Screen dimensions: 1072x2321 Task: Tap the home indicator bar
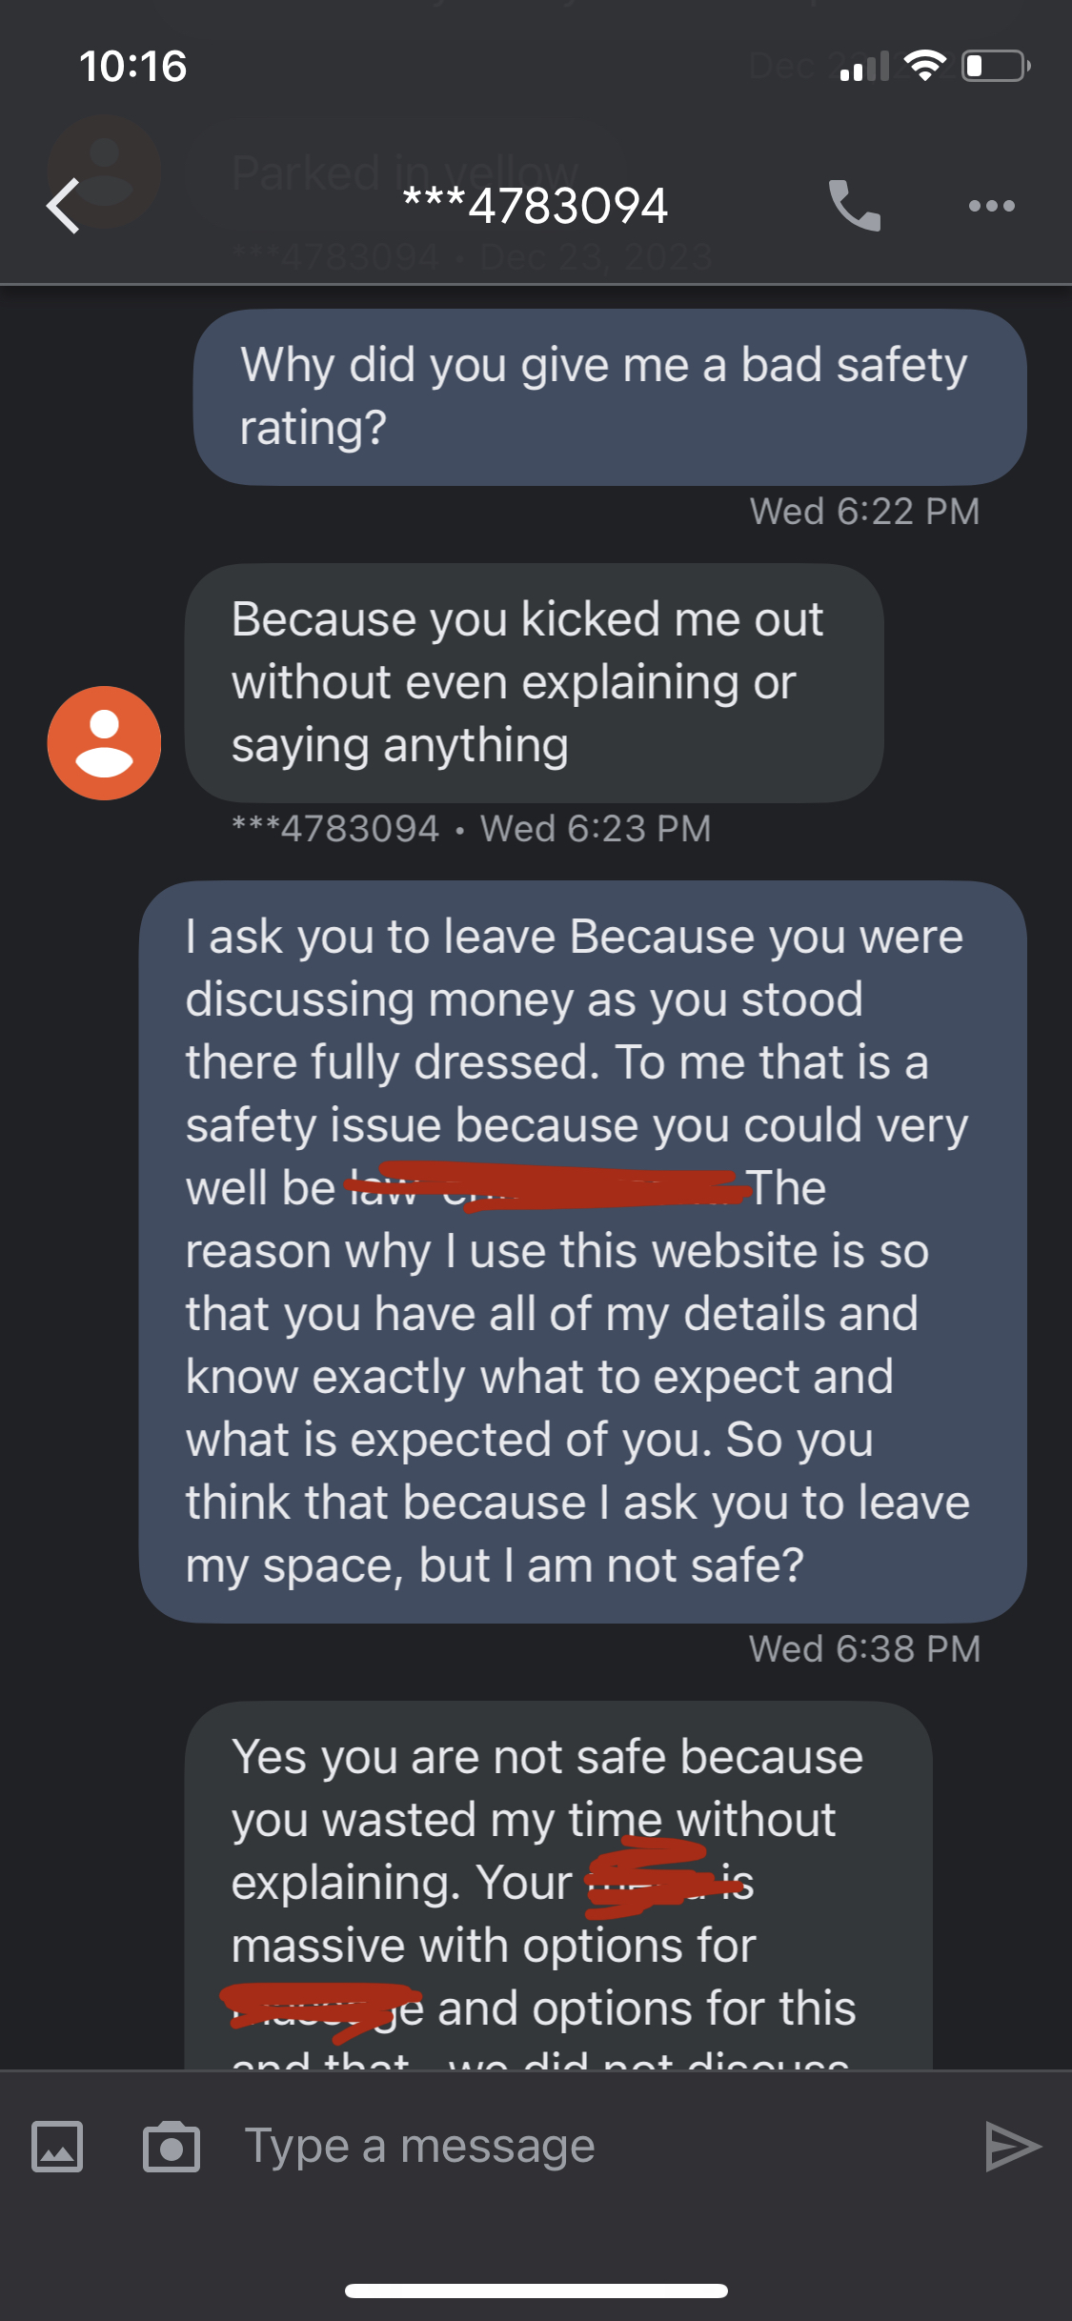coord(536,2291)
